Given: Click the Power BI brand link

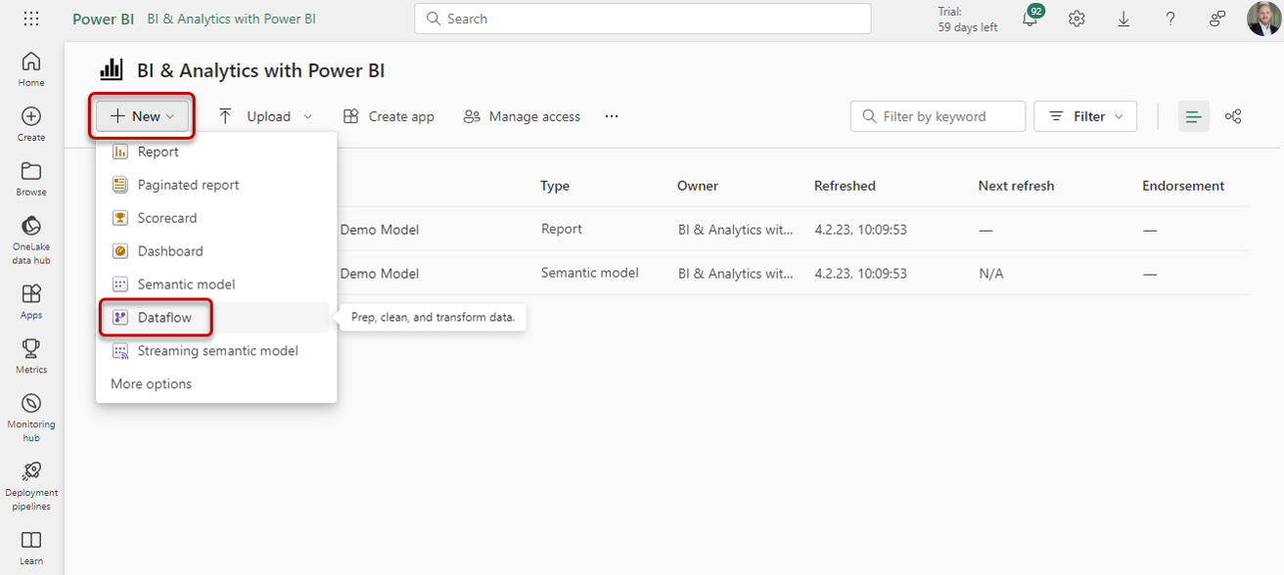Looking at the screenshot, I should tap(103, 19).
